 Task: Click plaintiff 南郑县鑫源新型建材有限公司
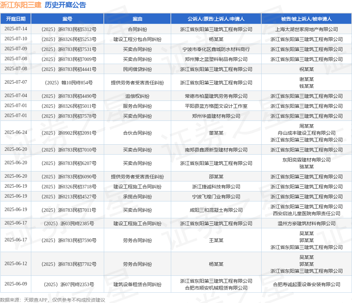(216, 150)
